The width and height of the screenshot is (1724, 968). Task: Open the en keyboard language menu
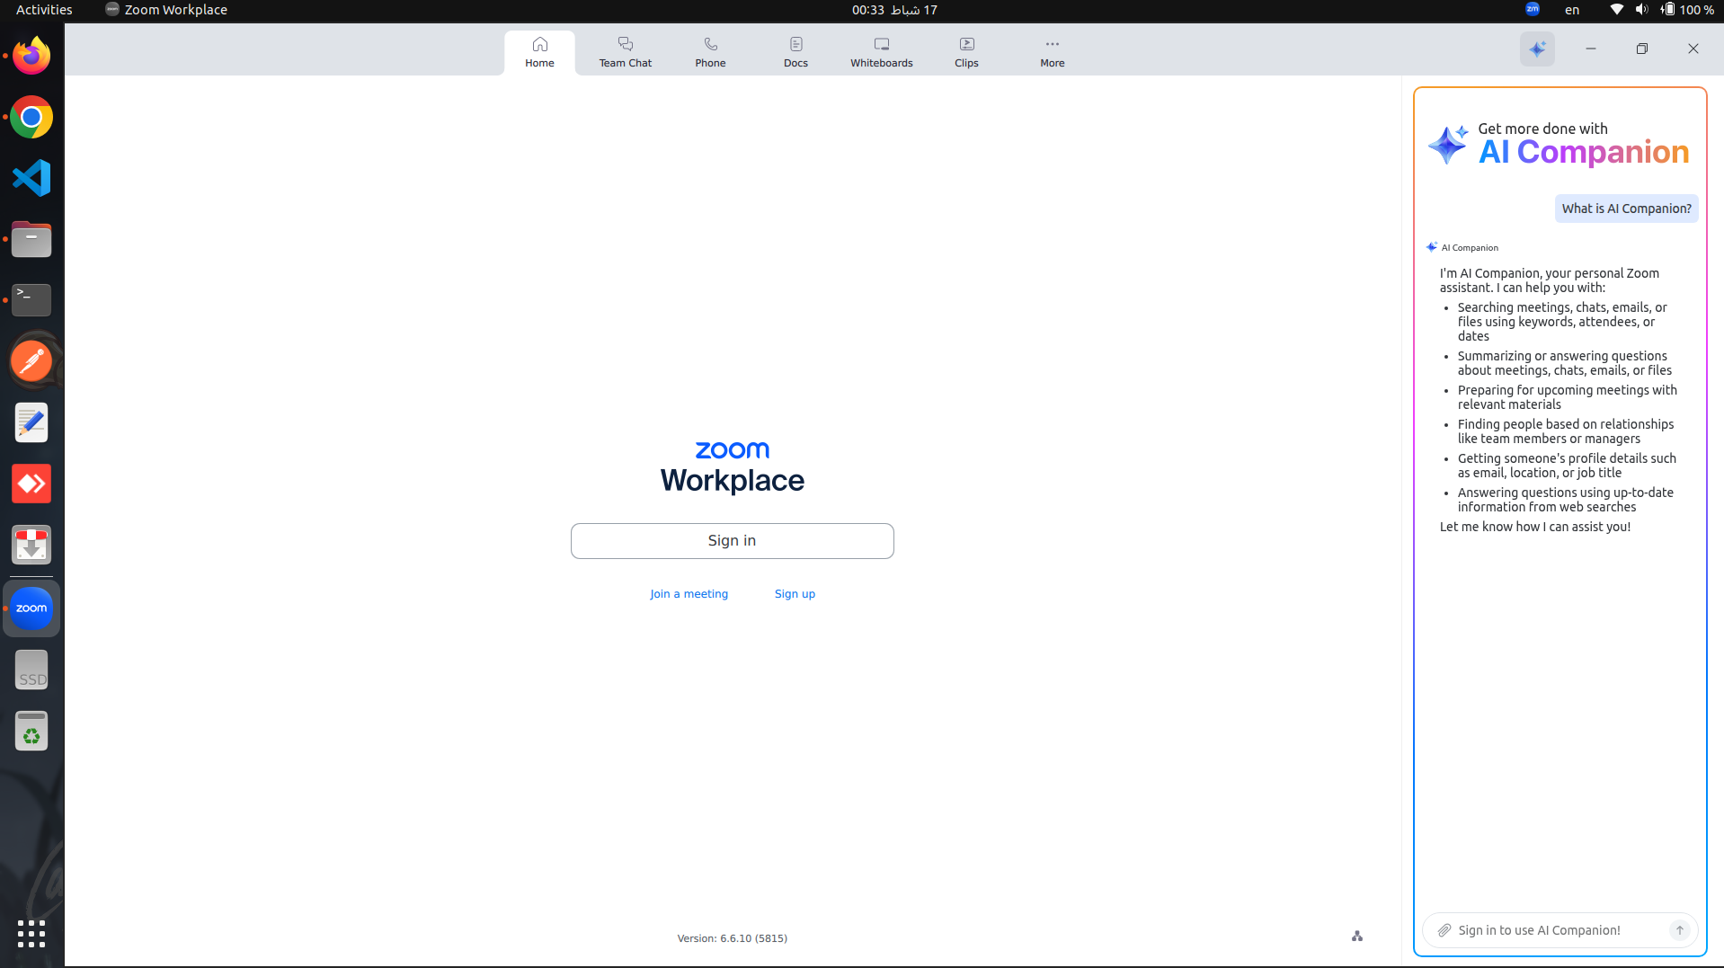[1571, 10]
